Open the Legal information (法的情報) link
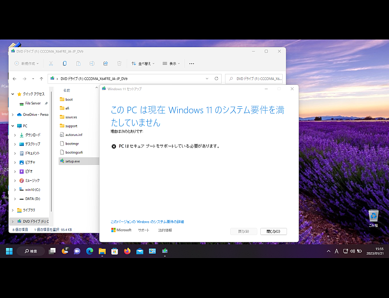Screen dimensions: 389x298 [165, 230]
